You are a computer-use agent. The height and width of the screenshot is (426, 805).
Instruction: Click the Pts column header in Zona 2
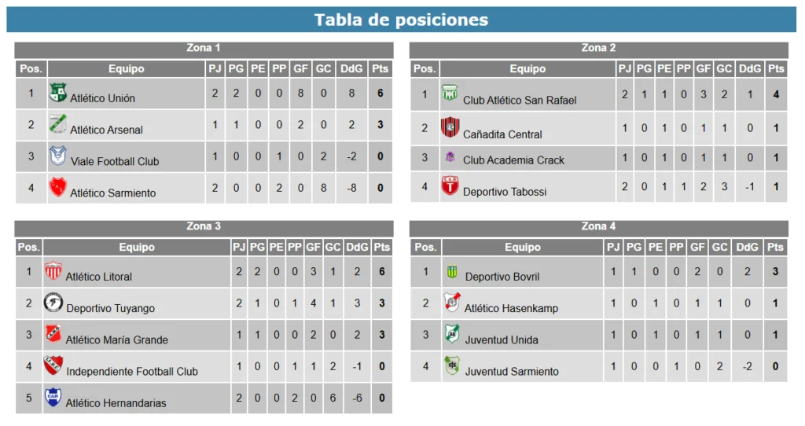[776, 69]
